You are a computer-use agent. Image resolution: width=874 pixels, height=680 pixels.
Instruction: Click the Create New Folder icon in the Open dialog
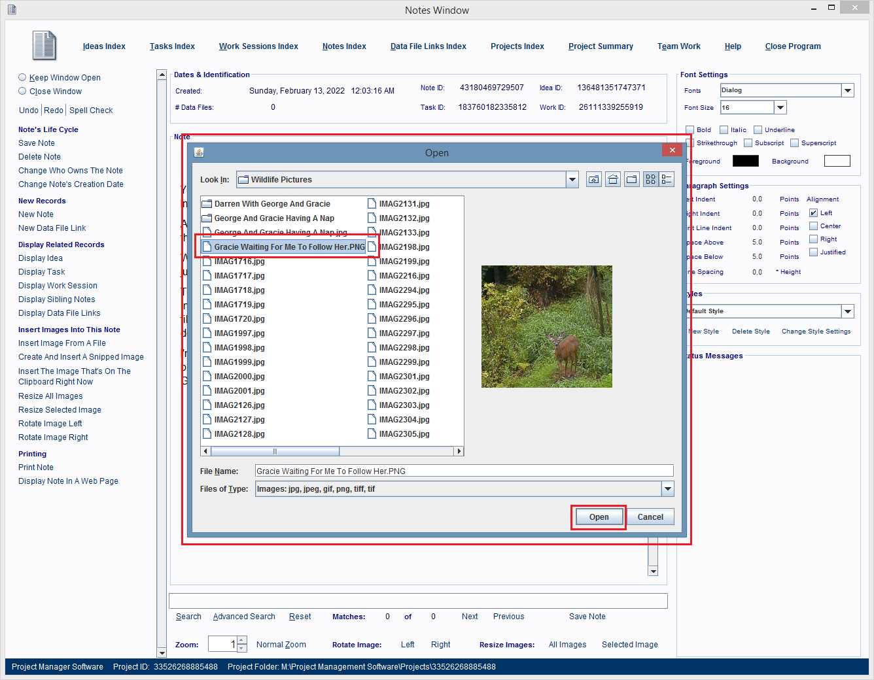click(x=632, y=179)
